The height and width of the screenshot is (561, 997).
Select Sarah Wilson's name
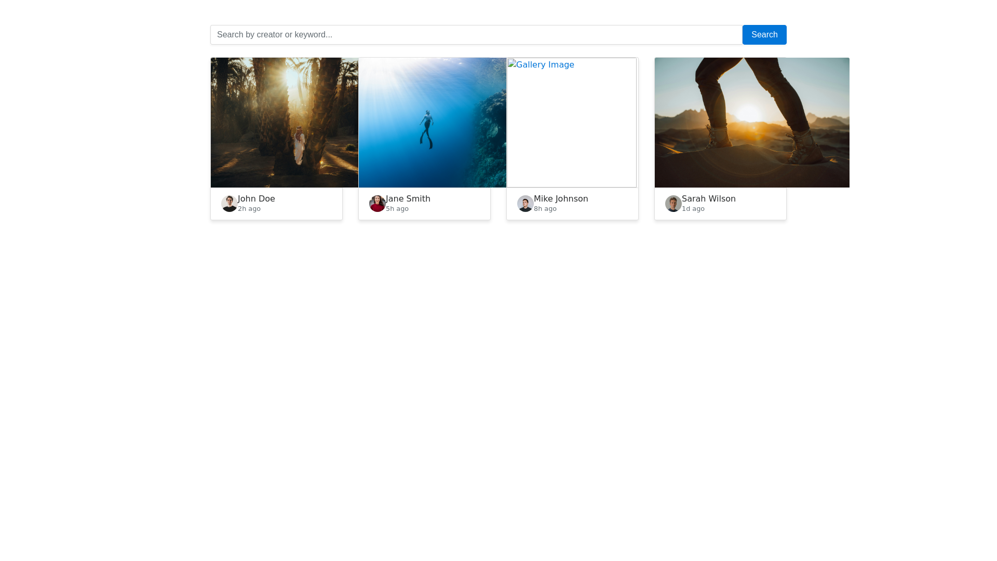(708, 198)
